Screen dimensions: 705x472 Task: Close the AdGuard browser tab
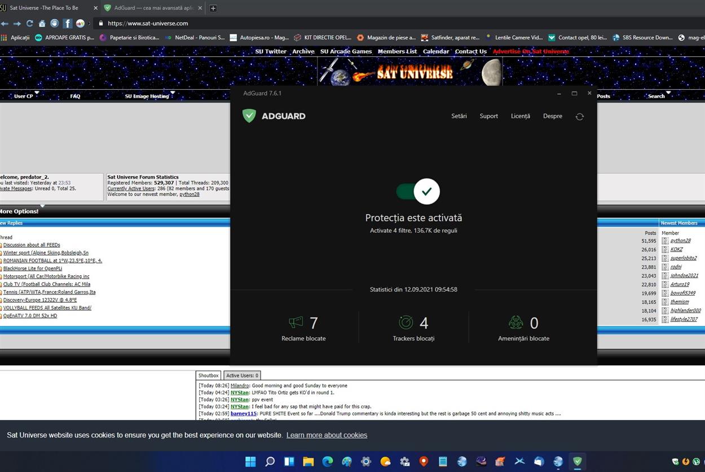pos(200,8)
